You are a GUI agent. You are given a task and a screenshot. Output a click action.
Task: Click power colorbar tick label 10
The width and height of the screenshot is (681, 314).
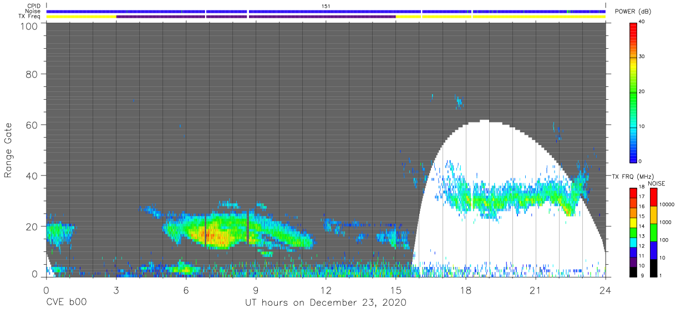tap(642, 126)
